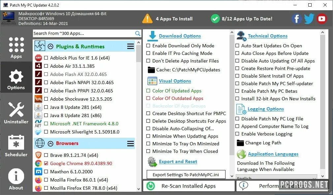Tick Auto Start Updates On Open
Viewport: 333px width, 195px height.
237,46
